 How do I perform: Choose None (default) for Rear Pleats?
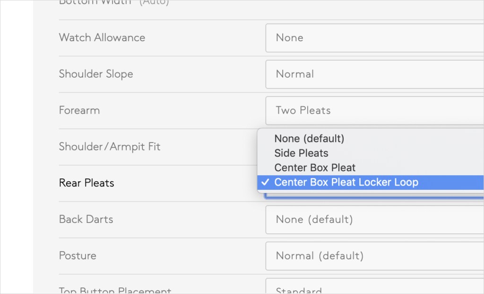point(310,138)
